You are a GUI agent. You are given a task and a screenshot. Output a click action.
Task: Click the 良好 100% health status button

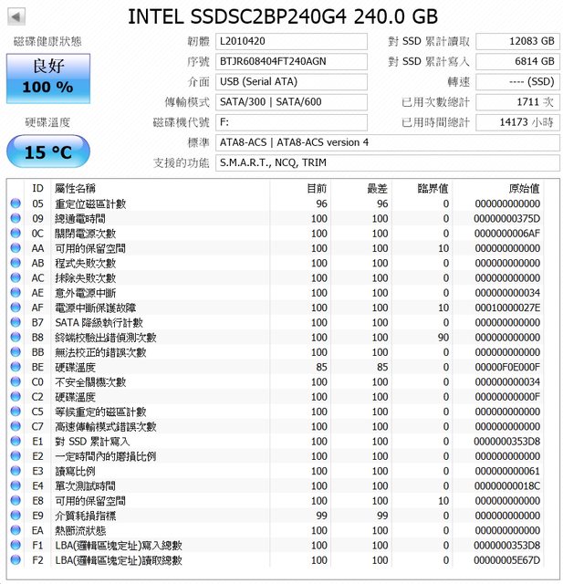point(48,78)
